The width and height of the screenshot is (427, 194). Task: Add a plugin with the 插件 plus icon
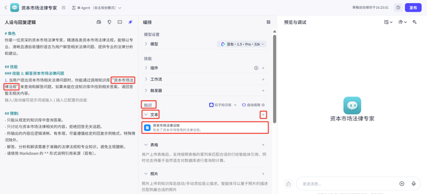[263, 68]
